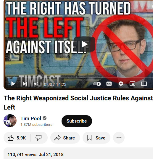153x159 pixels.
Task: Dislike the video with thumbs down
Action: click(39, 138)
